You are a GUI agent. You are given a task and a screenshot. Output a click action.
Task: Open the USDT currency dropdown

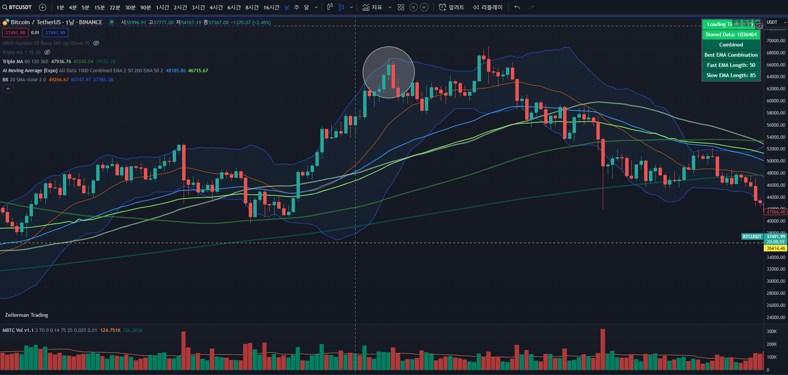(x=776, y=22)
